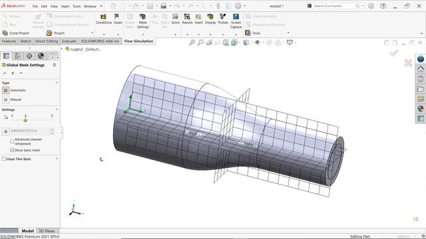This screenshot has width=426, height=239.
Task: Open the Options gear icon
Action: pyautogui.click(x=238, y=6)
